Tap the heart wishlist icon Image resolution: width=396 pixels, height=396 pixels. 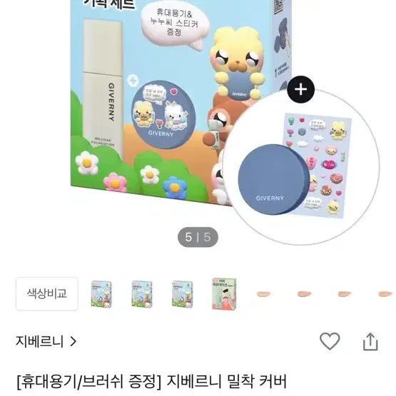[330, 341]
